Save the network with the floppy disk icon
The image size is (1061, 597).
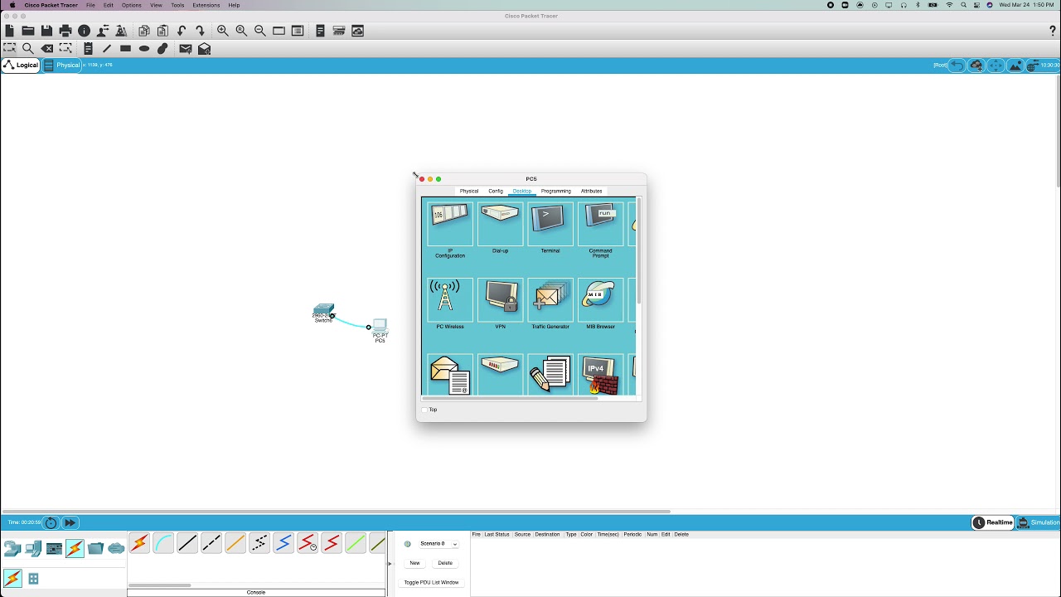[46, 31]
